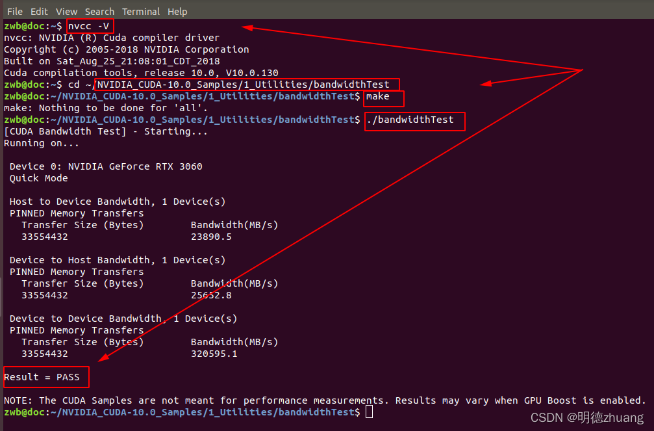Open the Edit menu

pyautogui.click(x=39, y=11)
